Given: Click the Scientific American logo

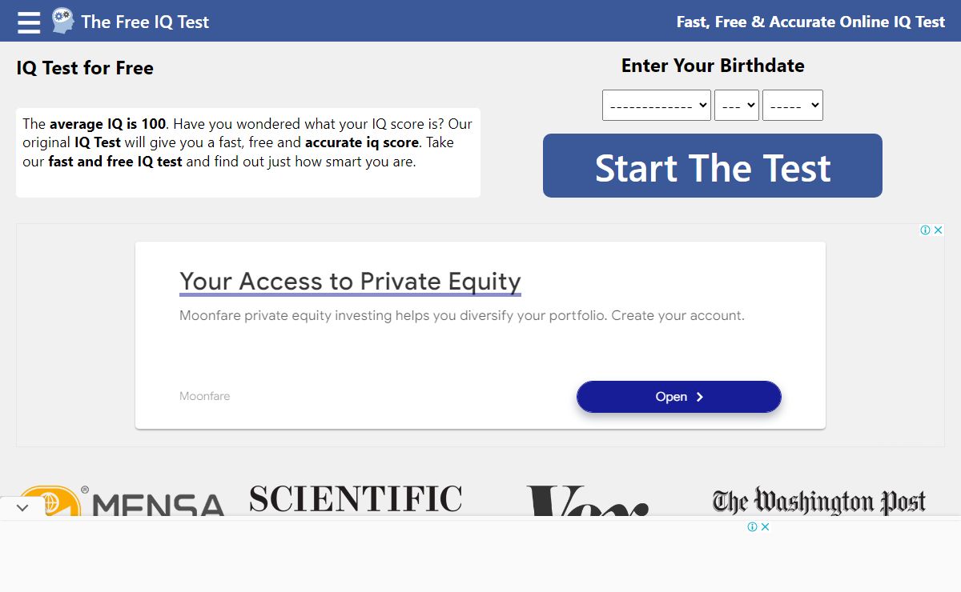Looking at the screenshot, I should (356, 498).
